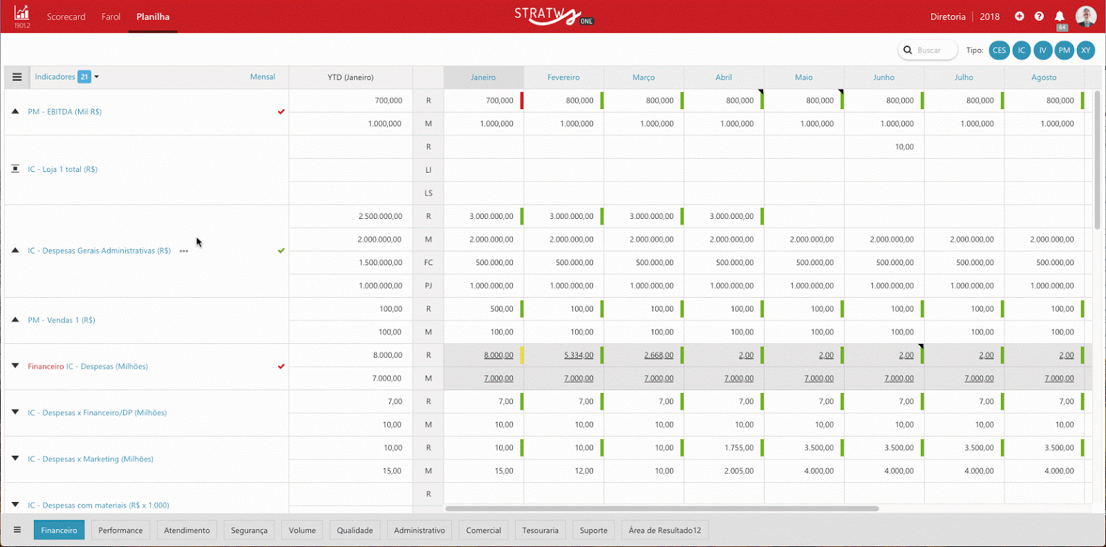Open the notifications bell icon
The image size is (1106, 547).
1060,17
